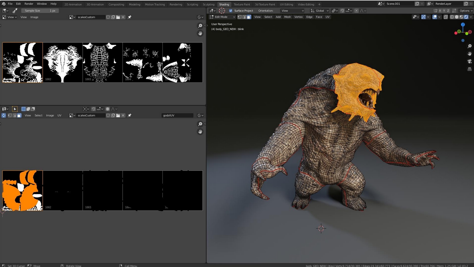Enable snapping with the magnet icon
474x267 pixels.
coord(342,11)
